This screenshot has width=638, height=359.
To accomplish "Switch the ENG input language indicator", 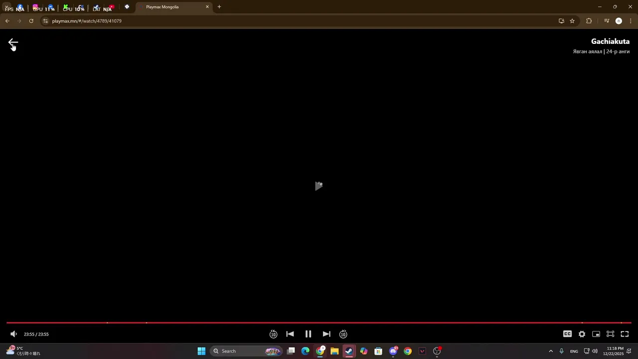I will [x=574, y=351].
